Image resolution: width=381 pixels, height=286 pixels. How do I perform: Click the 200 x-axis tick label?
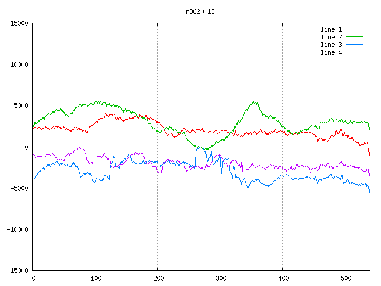coord(158,278)
